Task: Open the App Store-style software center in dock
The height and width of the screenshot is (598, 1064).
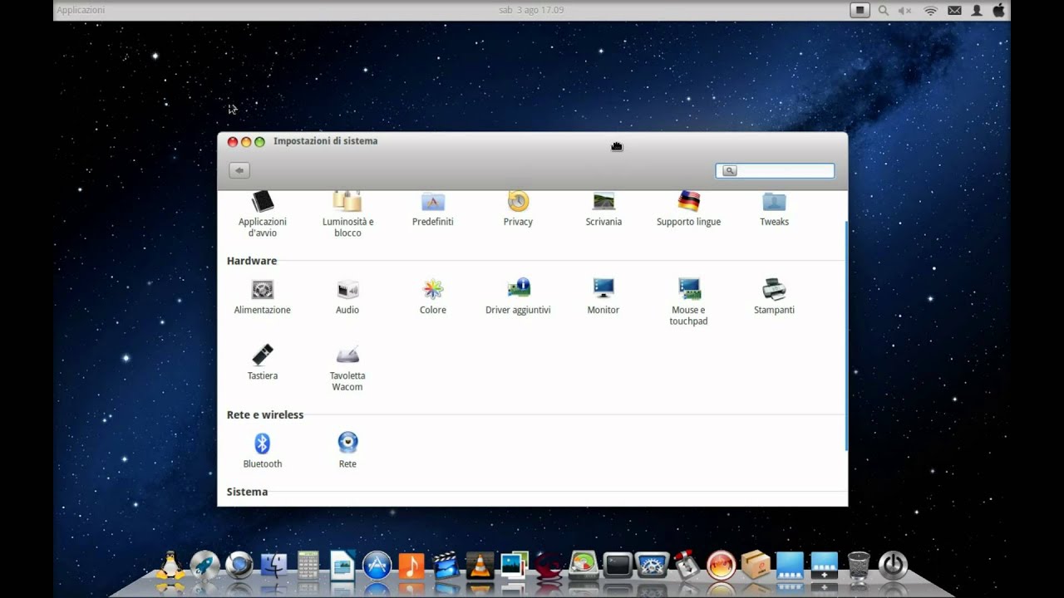Action: [x=377, y=565]
